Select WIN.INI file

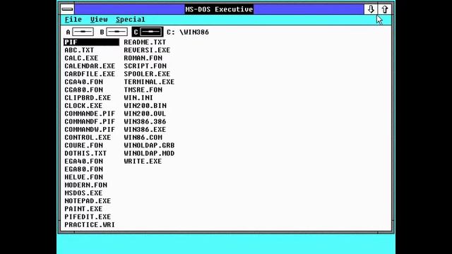pyautogui.click(x=138, y=97)
